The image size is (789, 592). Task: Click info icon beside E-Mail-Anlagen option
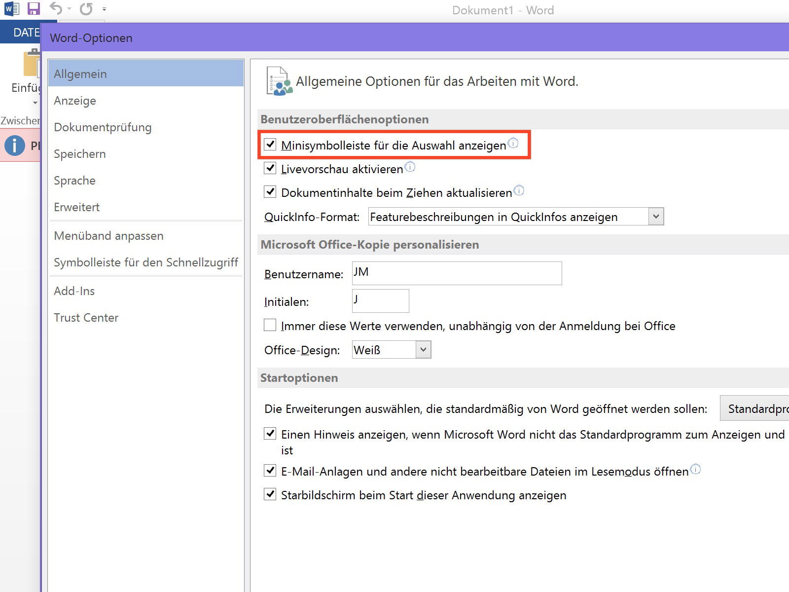click(695, 469)
